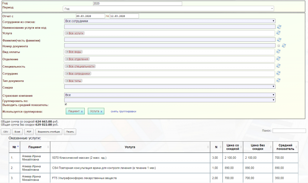
Task: Remove the Пациент grouping chip via x
Action: pos(82,111)
